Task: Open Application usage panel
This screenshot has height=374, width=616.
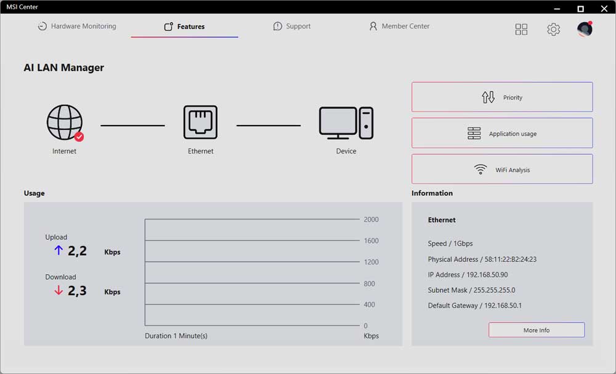Action: [502, 134]
